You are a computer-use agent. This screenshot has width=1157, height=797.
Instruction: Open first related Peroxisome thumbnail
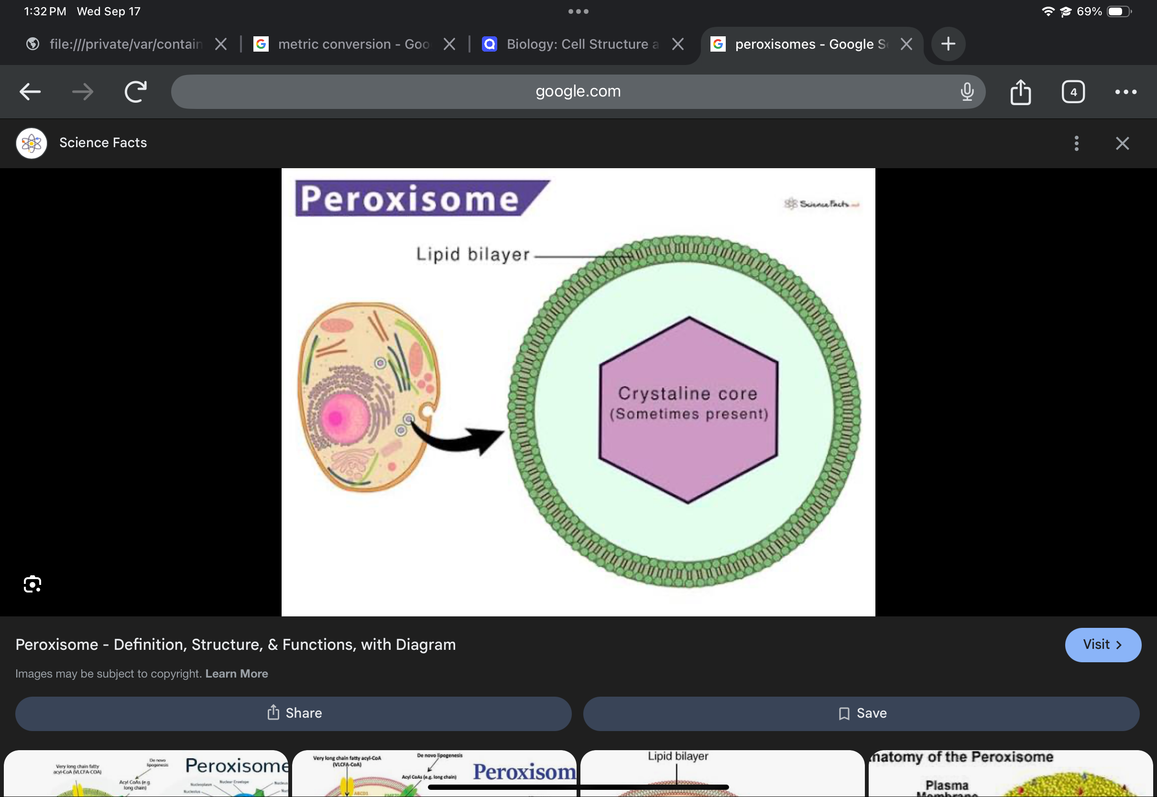146,773
